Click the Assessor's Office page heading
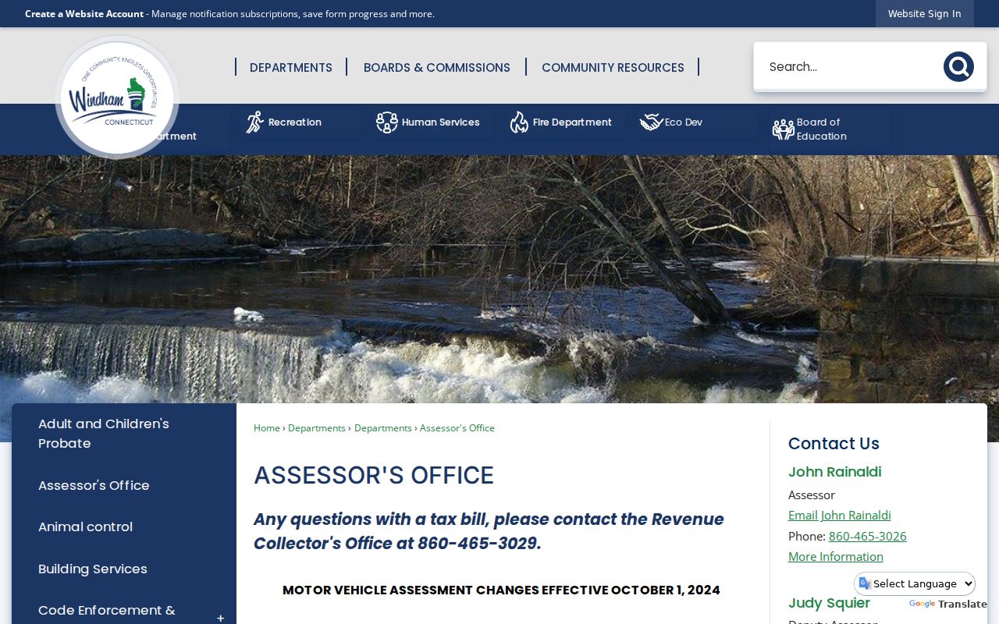Screen dimensions: 999x624 374,476
